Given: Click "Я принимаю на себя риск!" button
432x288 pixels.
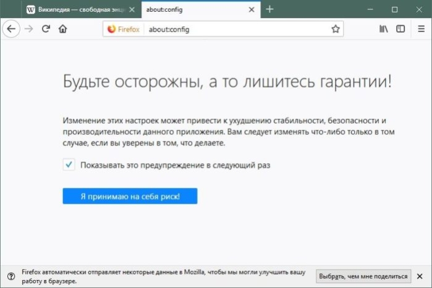Looking at the screenshot, I should coord(130,197).
